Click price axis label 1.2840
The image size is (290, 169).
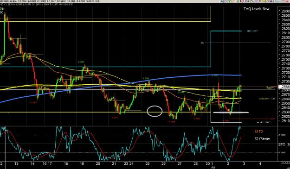click(284, 20)
